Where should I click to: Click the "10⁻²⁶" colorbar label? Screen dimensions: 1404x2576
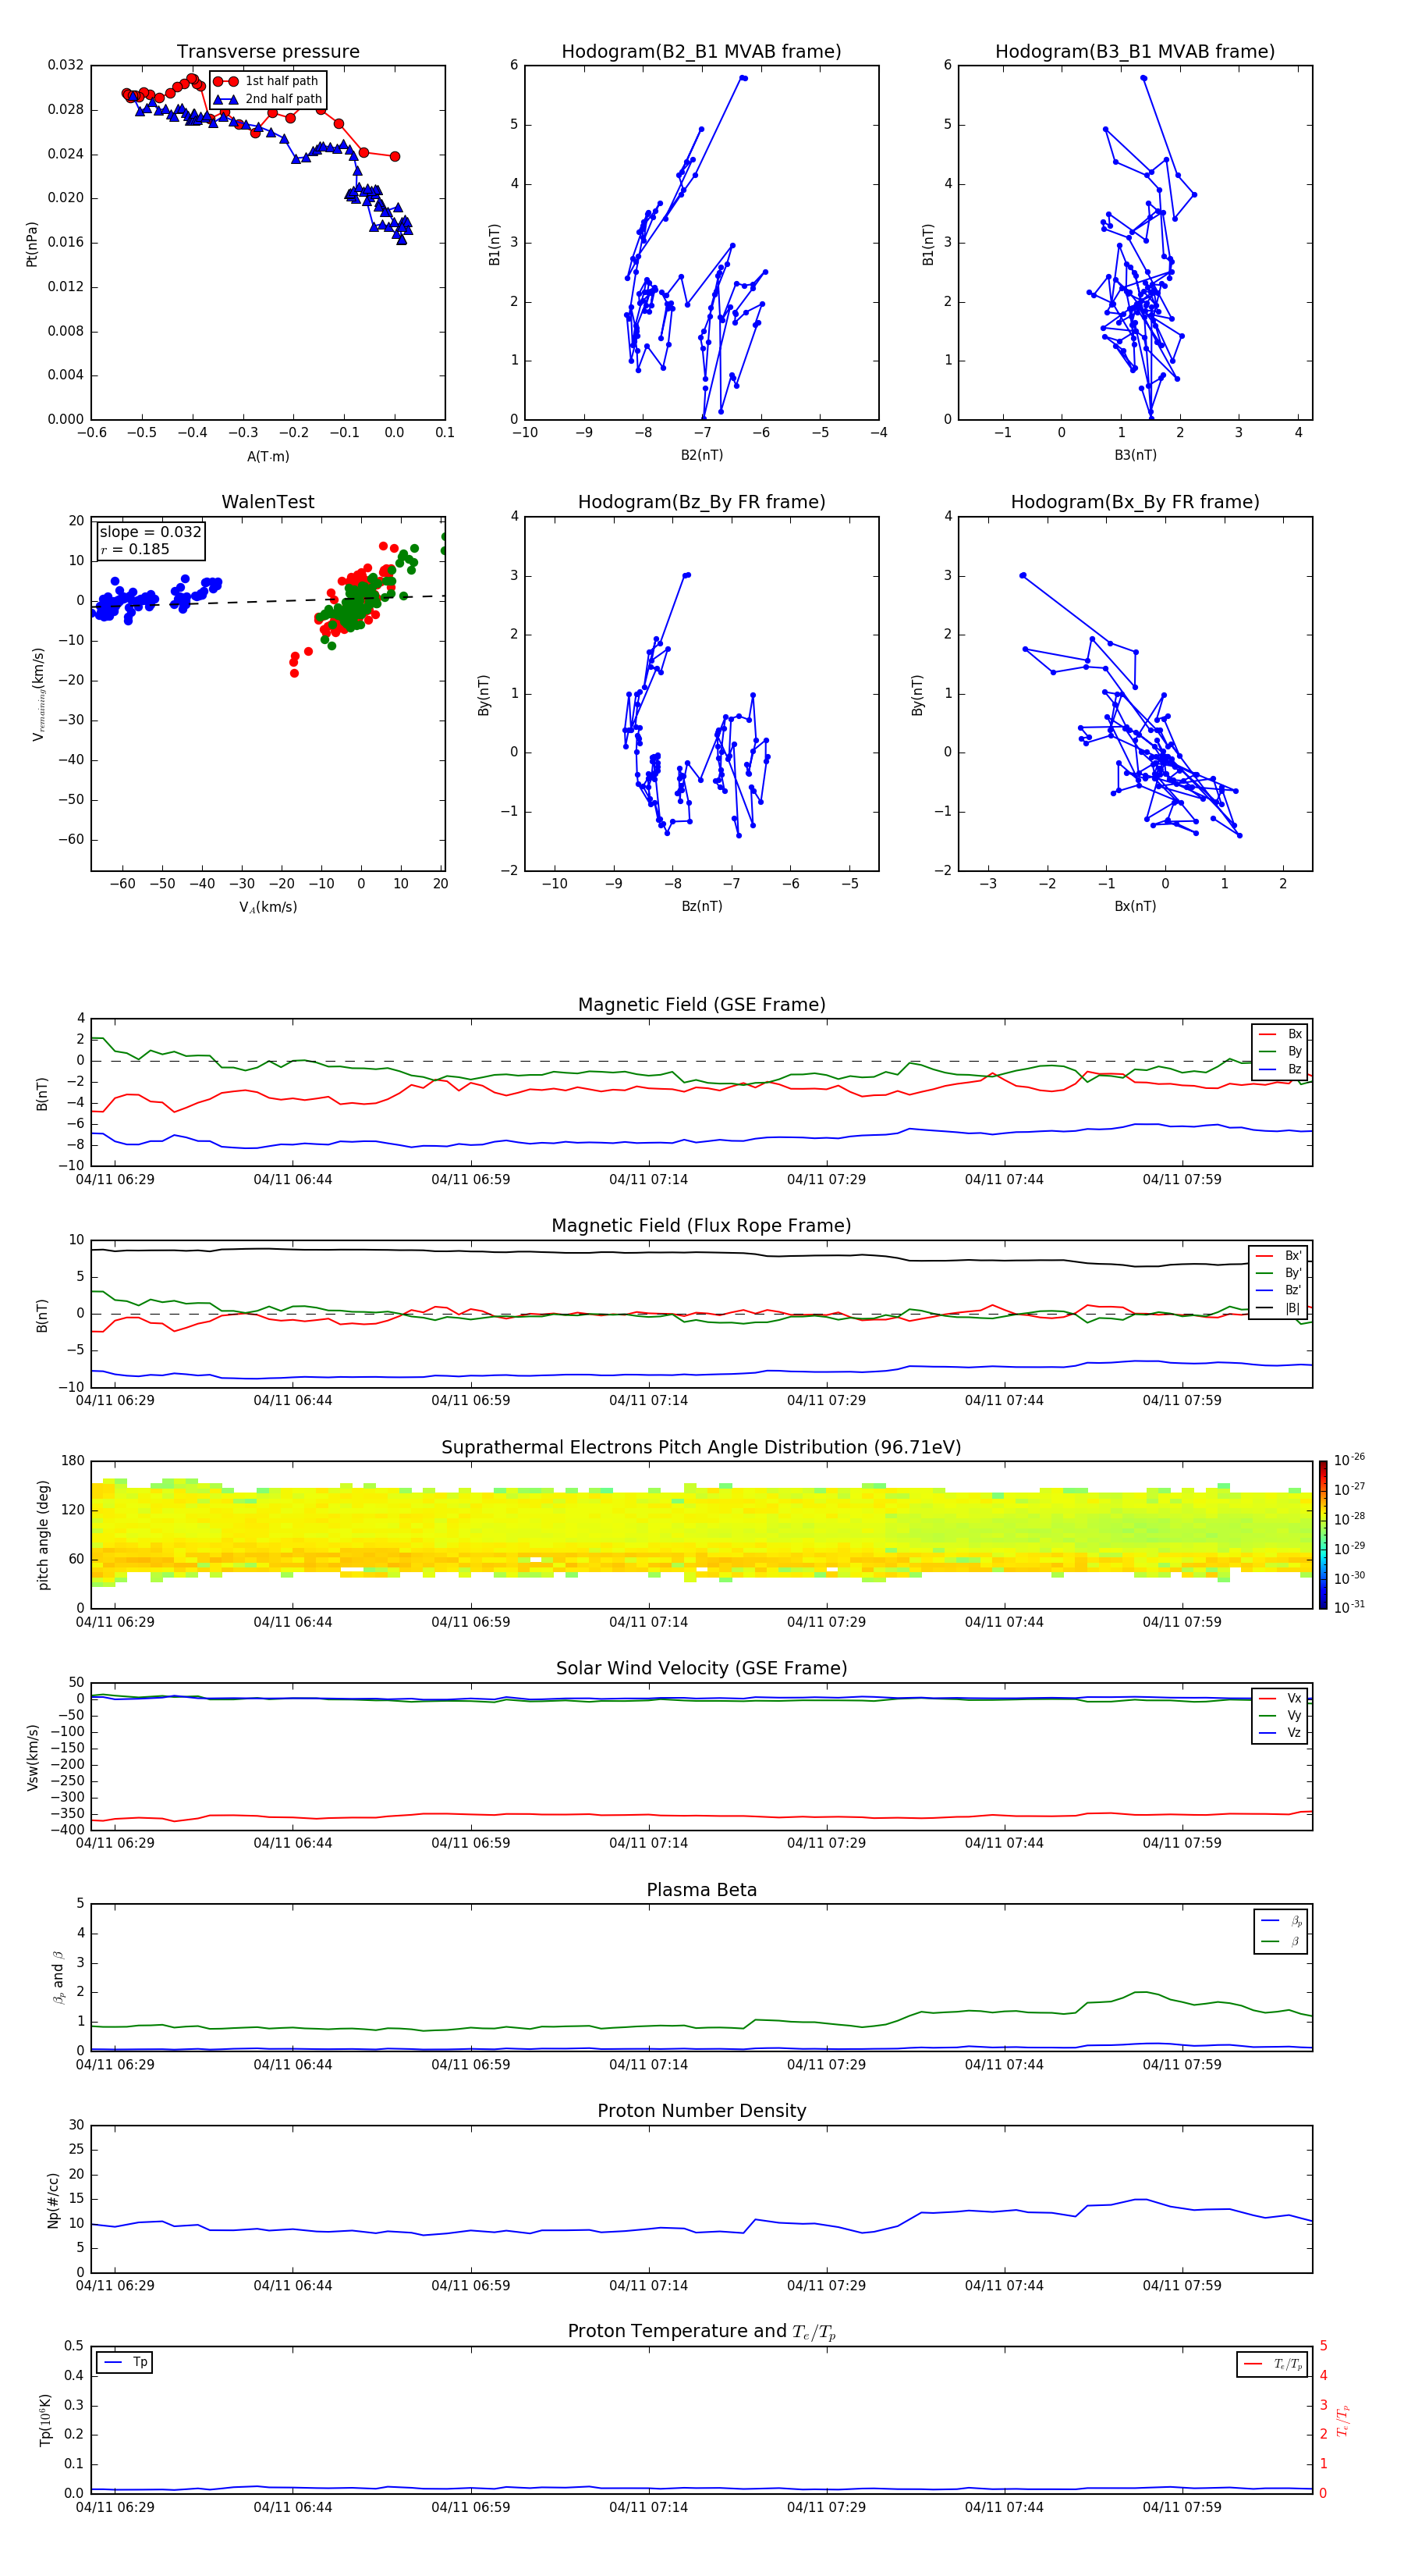click(x=1349, y=1461)
